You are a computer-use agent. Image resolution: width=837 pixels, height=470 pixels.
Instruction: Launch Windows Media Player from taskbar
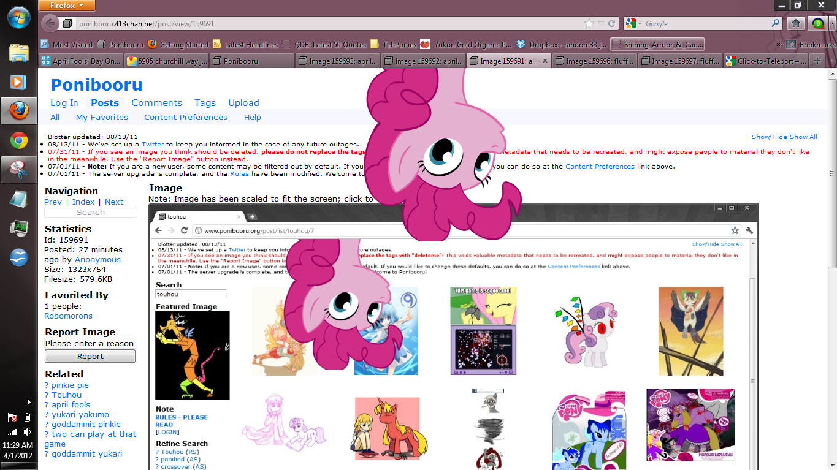18,81
